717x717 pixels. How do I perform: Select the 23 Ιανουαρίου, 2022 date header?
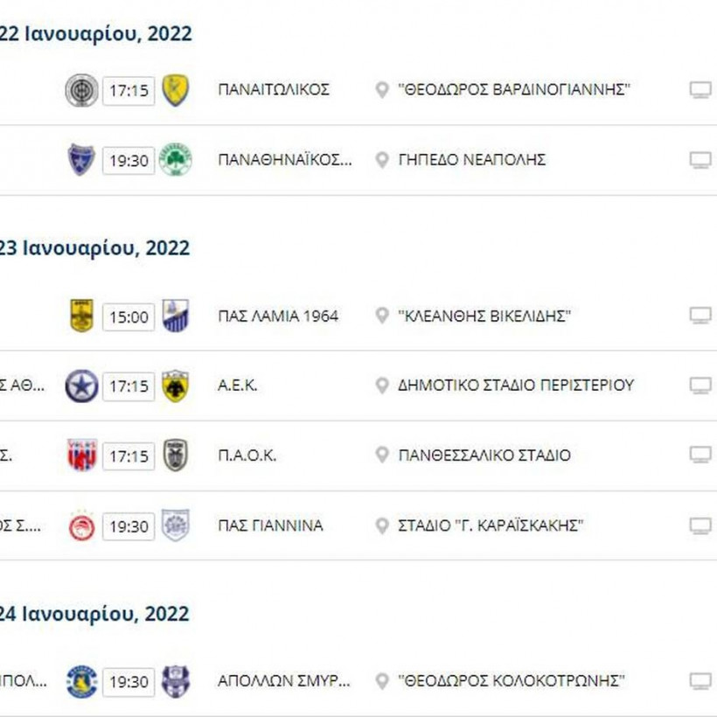click(94, 247)
